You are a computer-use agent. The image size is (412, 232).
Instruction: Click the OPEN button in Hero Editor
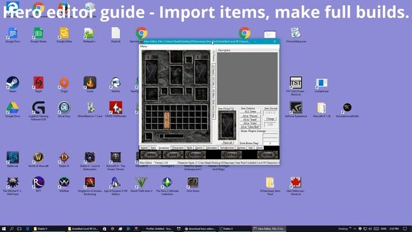pyautogui.click(x=151, y=155)
